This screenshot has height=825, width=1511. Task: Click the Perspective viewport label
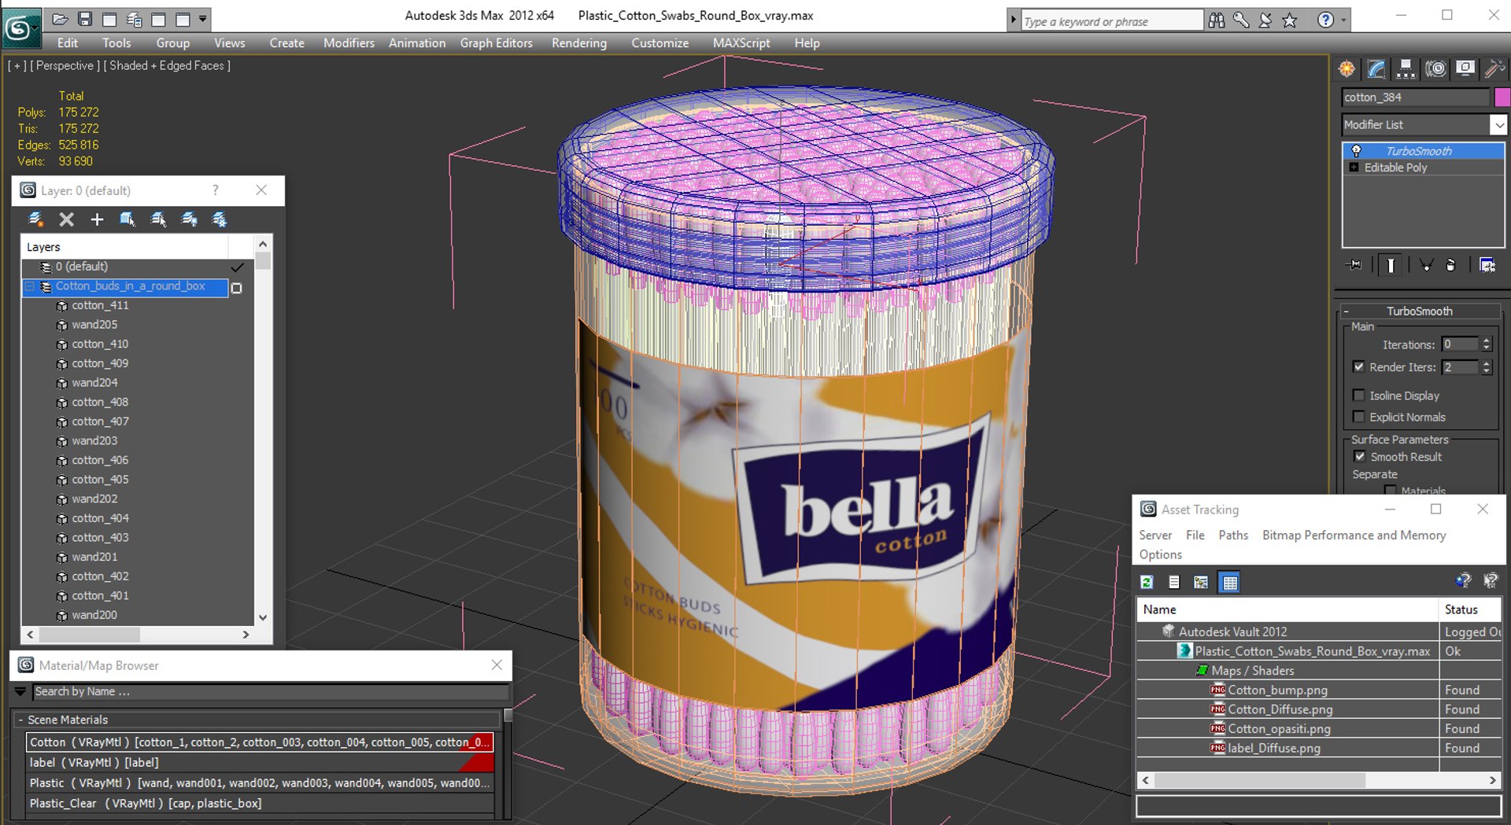point(65,65)
